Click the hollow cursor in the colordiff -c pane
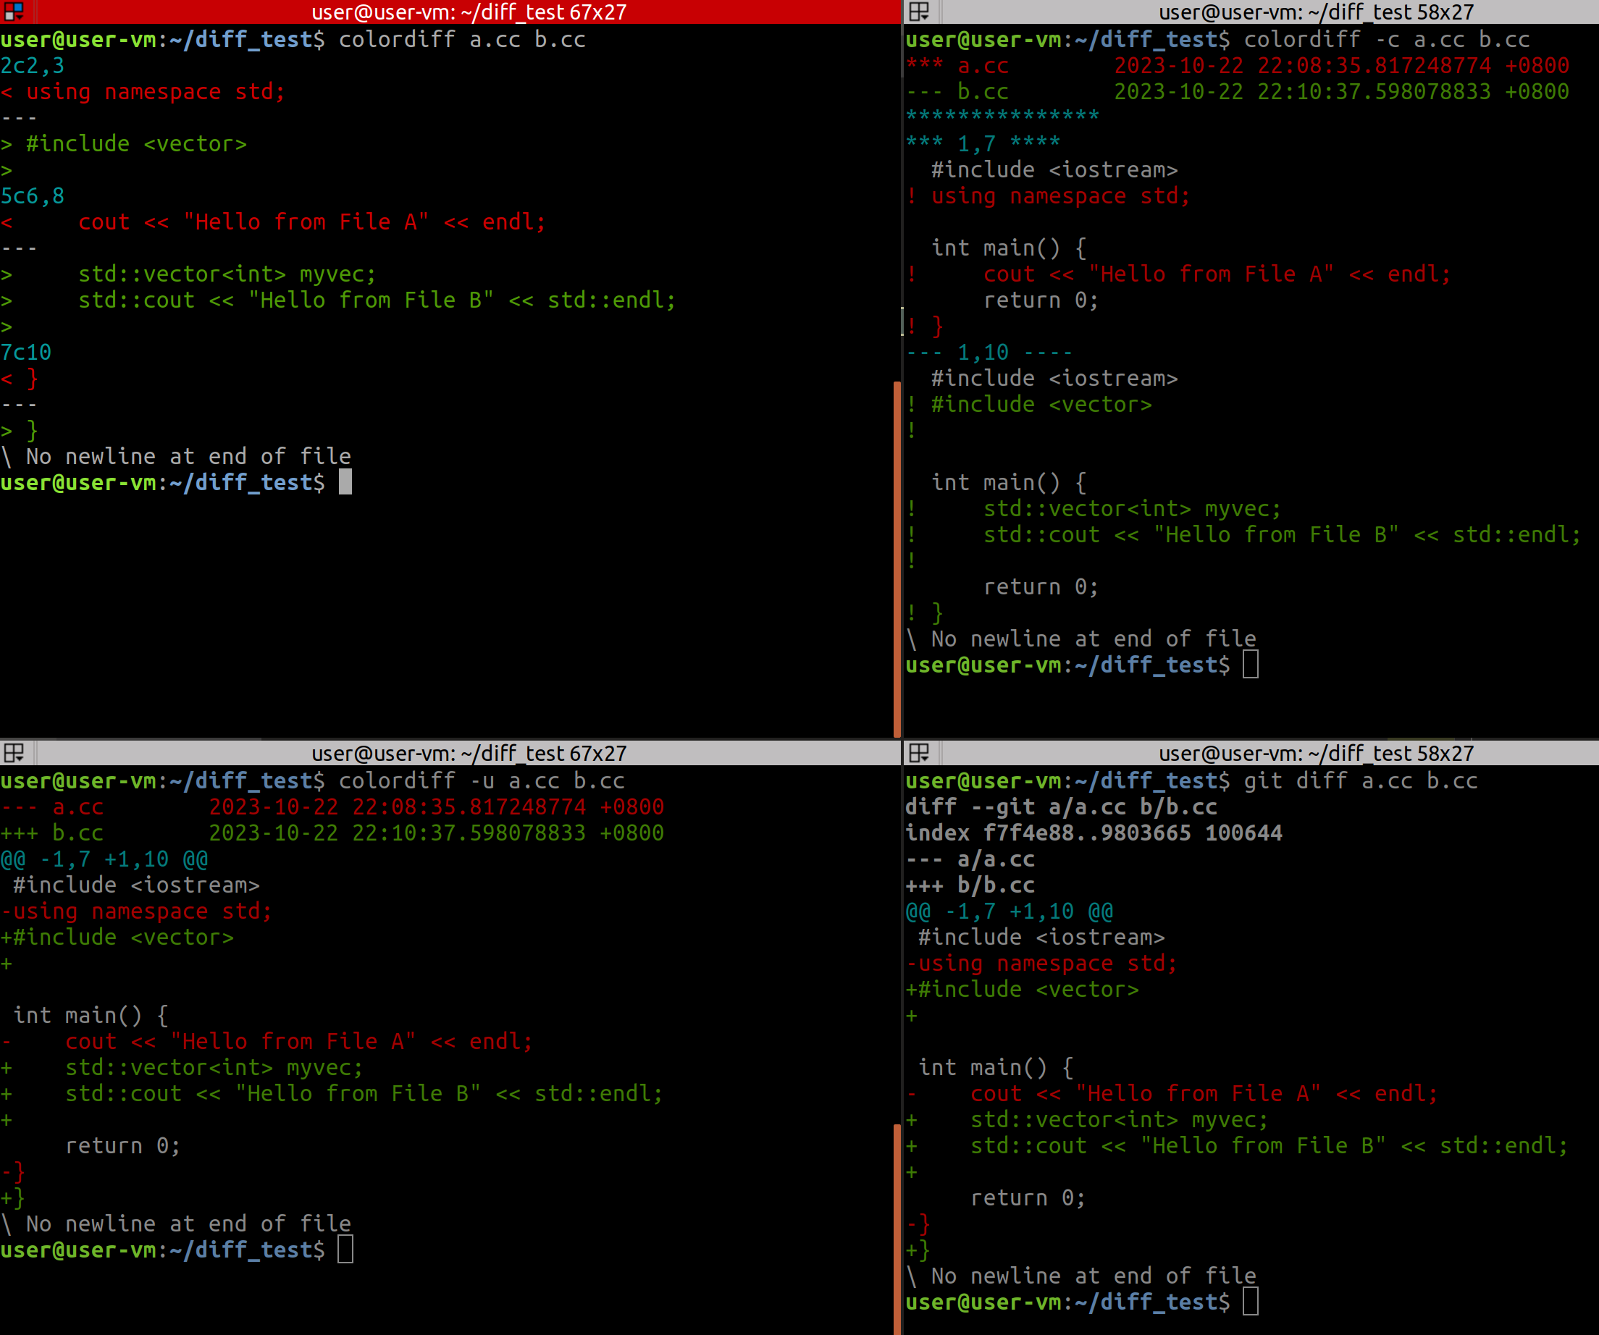Image resolution: width=1599 pixels, height=1335 pixels. click(1250, 665)
